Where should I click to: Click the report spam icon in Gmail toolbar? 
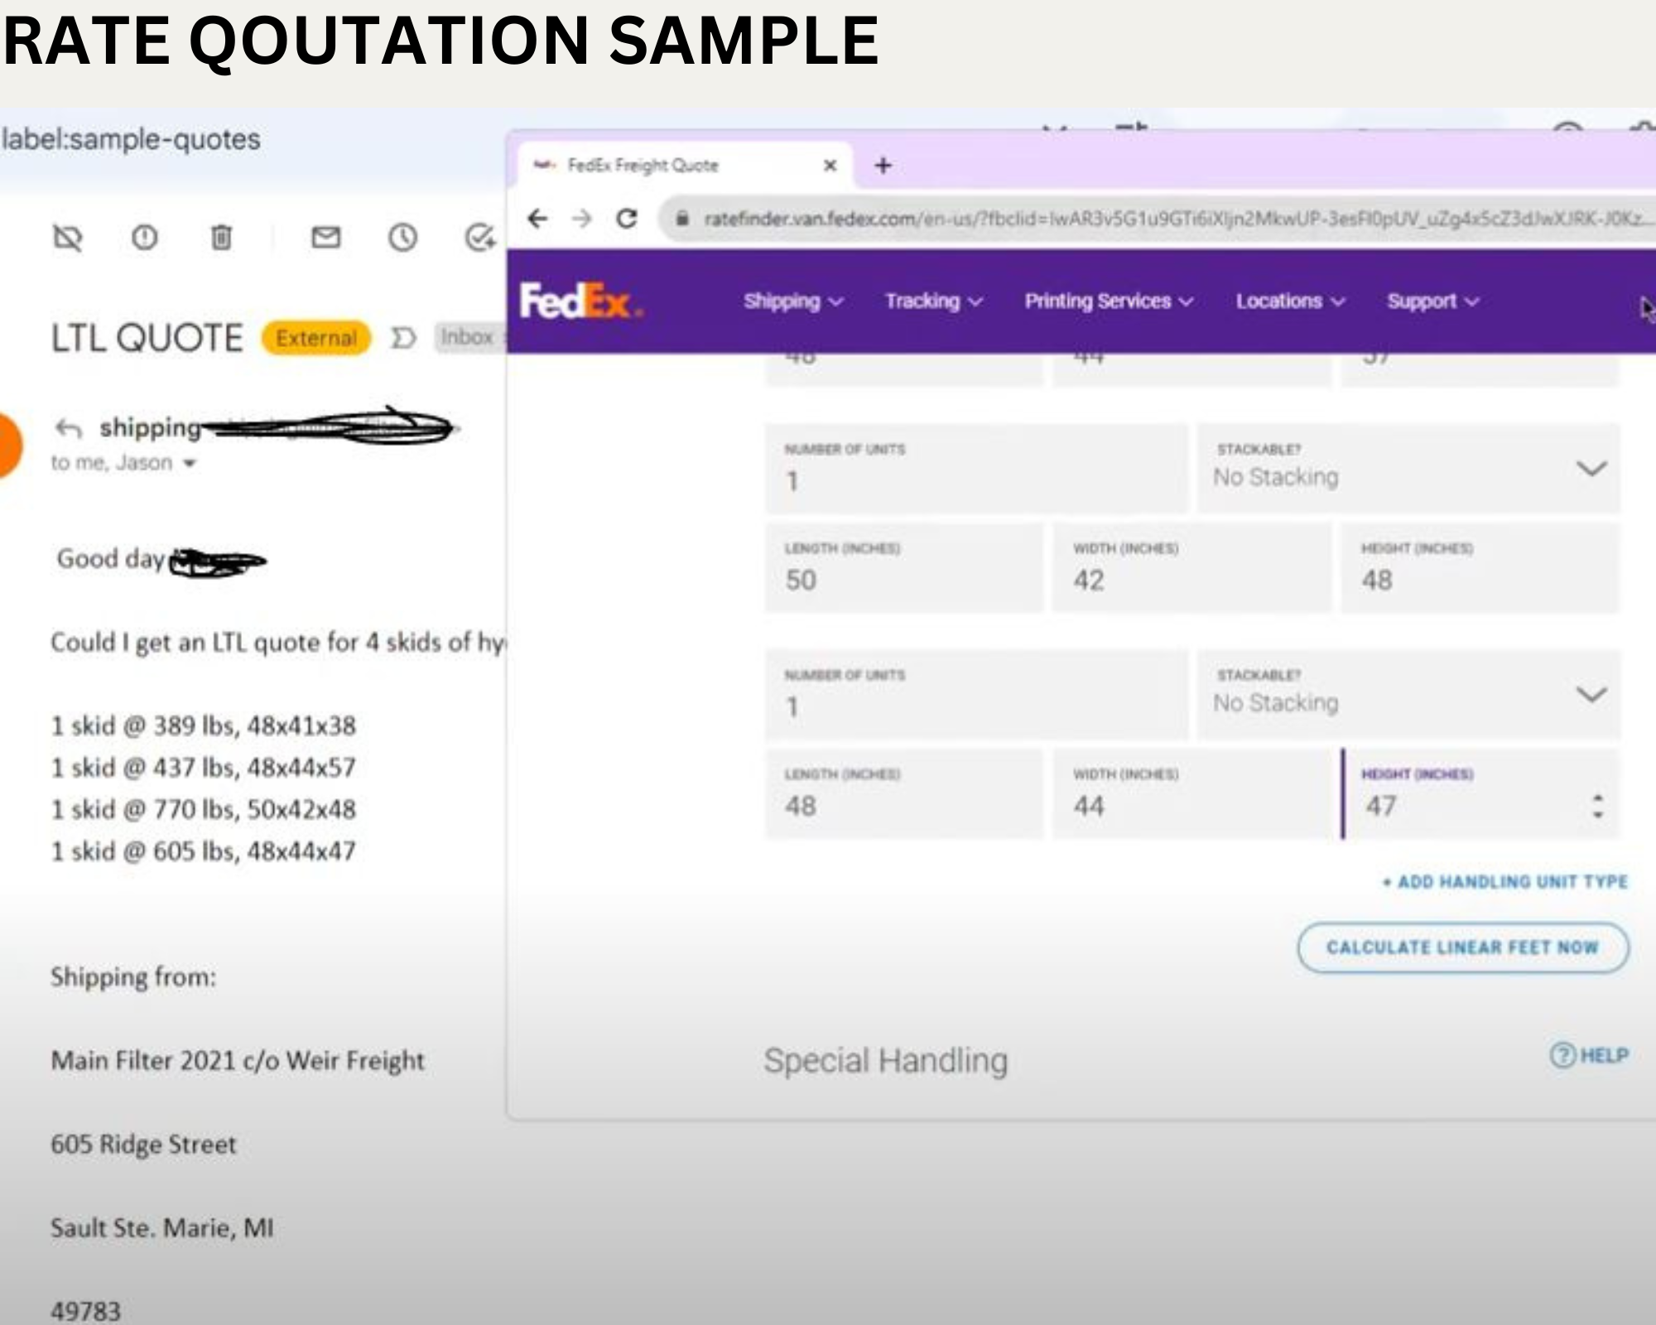145,238
